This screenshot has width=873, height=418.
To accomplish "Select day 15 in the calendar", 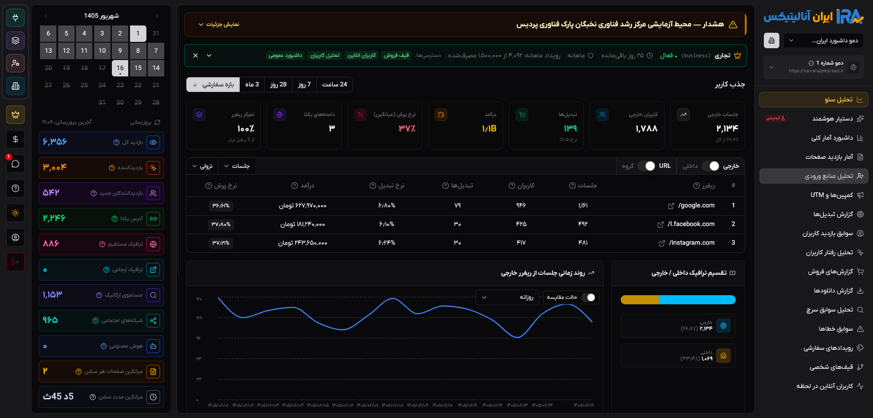I will (138, 68).
